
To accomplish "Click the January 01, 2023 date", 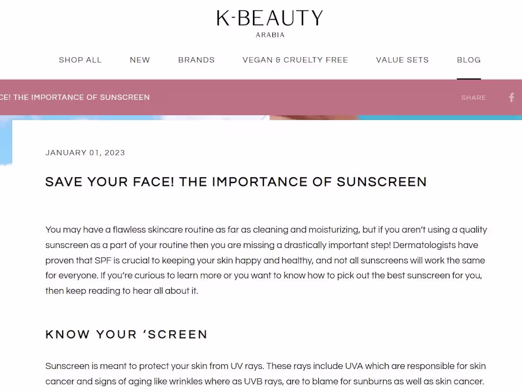I will (x=85, y=153).
